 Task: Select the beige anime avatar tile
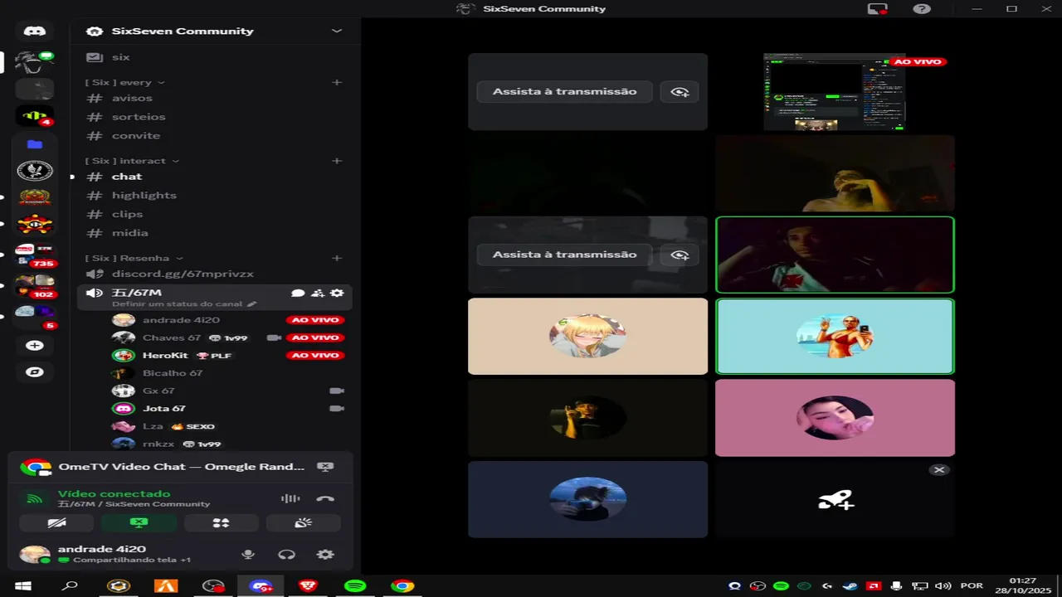click(587, 337)
